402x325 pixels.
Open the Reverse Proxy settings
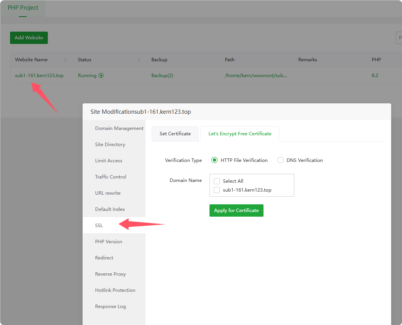pyautogui.click(x=110, y=274)
